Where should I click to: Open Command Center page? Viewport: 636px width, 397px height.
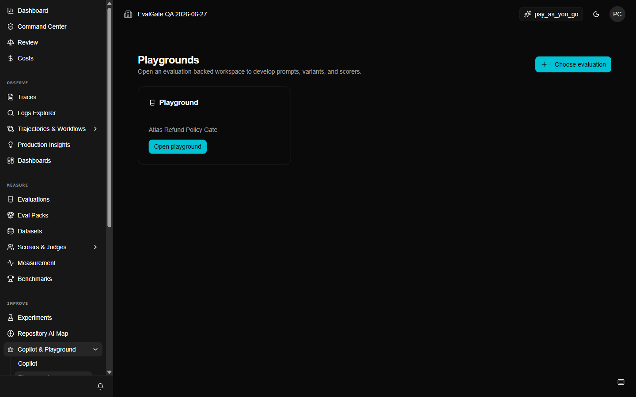pos(53,26)
